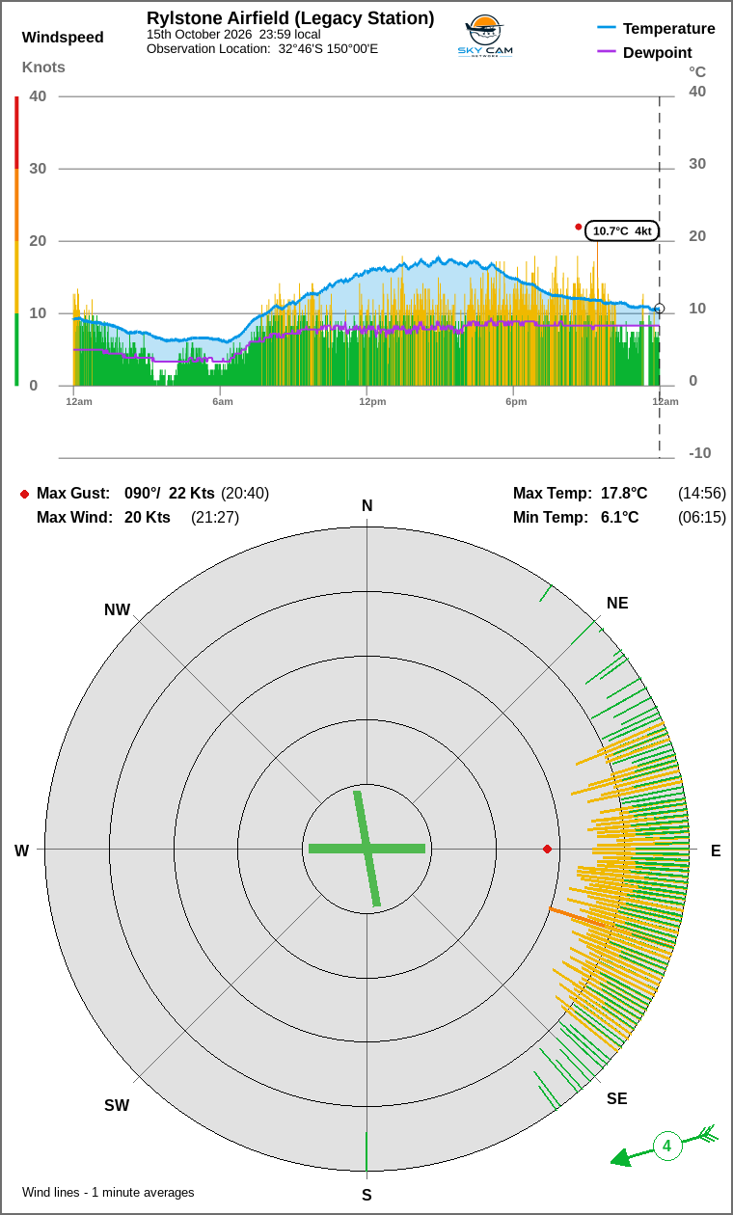Image resolution: width=733 pixels, height=1215 pixels.
Task: Click the SW compass label
Action: 117,1106
